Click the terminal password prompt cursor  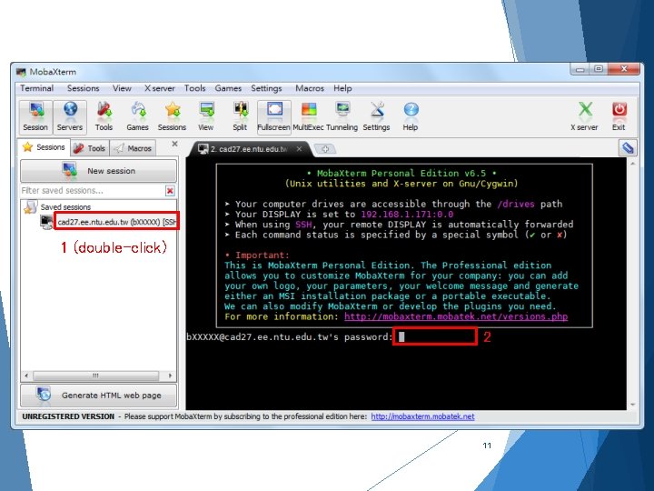(401, 336)
